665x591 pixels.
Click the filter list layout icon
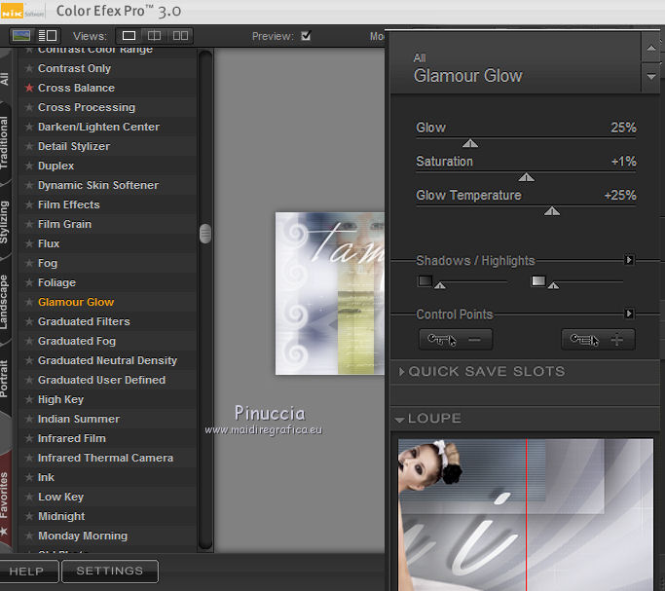click(x=48, y=36)
